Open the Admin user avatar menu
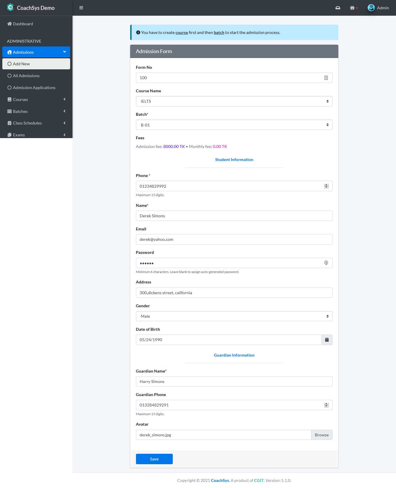Screen dimensions: 396x488 pos(378,8)
